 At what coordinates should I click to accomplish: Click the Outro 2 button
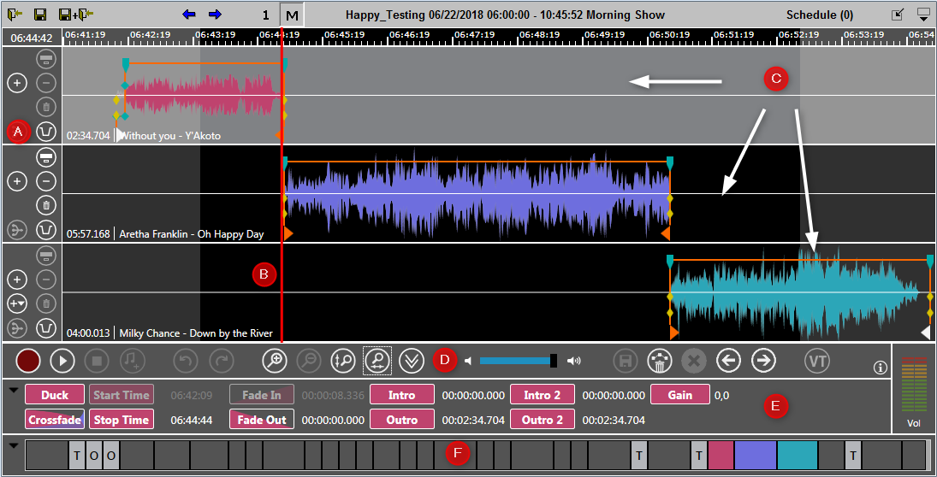[543, 420]
